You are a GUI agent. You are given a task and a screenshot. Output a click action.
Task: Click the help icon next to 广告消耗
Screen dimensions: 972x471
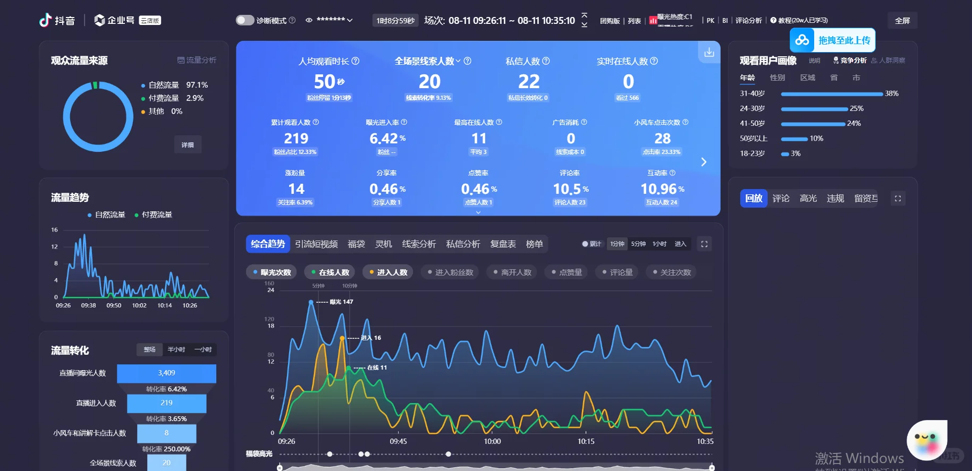[x=584, y=122]
